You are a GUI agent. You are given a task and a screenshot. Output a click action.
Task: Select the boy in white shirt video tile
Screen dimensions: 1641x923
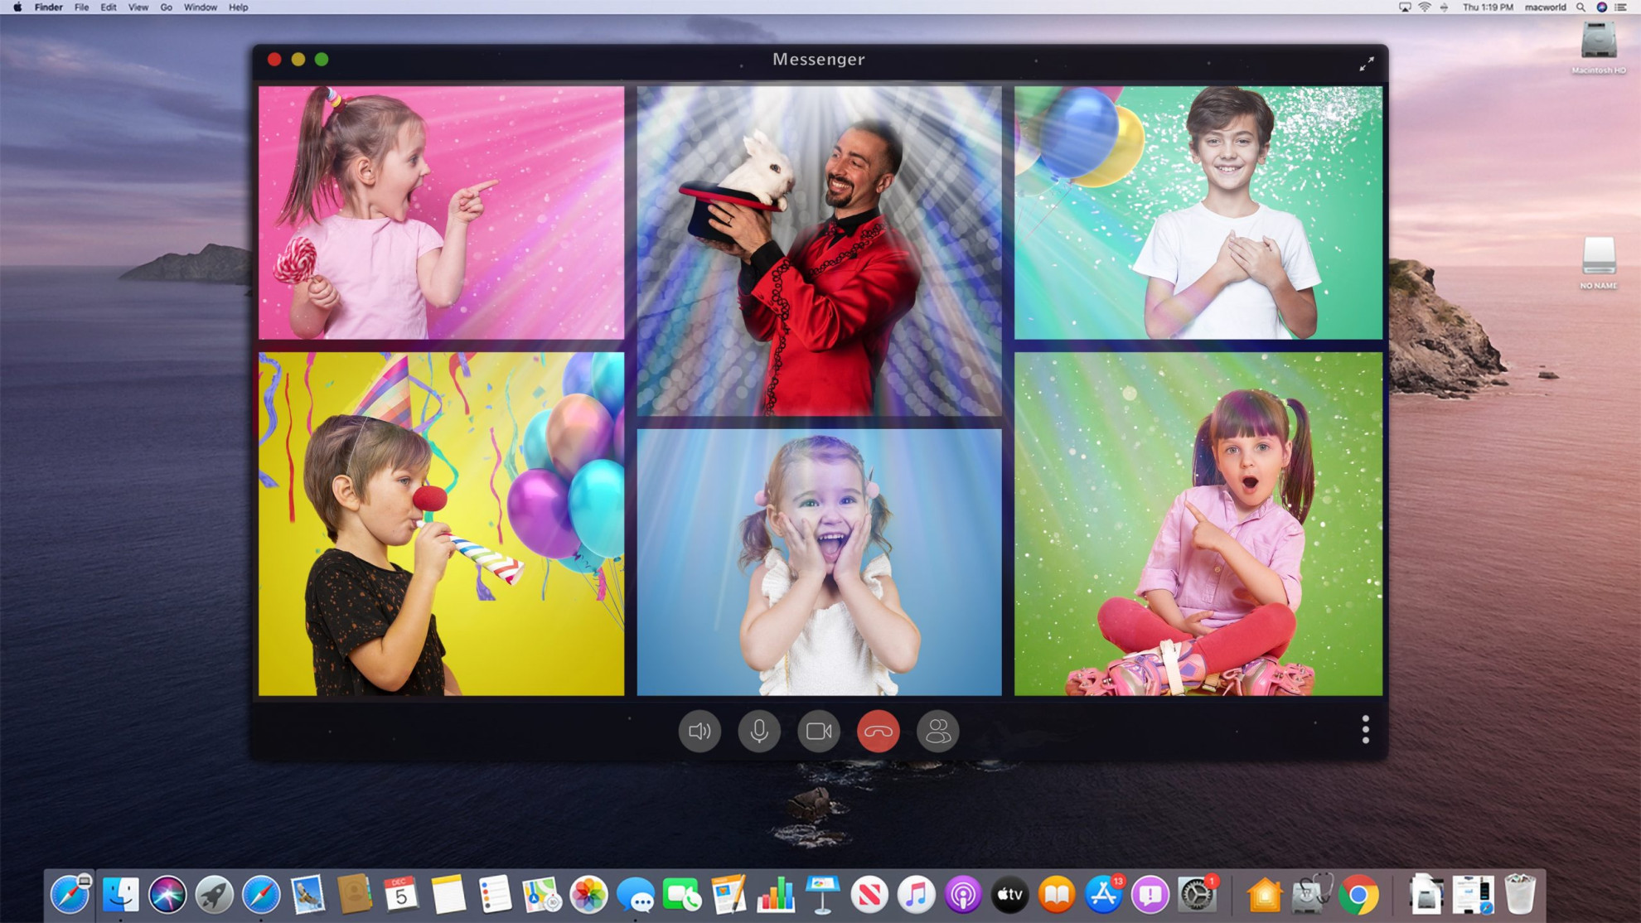(1198, 212)
